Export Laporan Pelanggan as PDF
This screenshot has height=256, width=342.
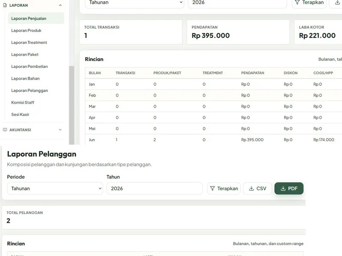(x=289, y=189)
